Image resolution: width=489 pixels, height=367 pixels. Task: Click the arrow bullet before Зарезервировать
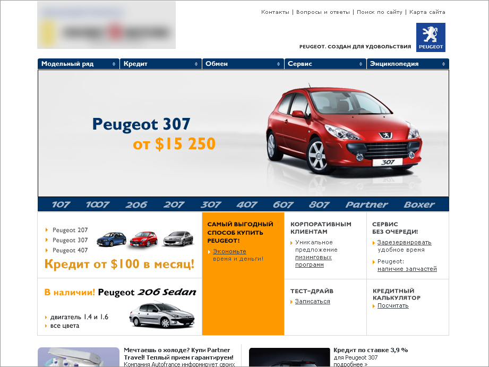coord(374,243)
